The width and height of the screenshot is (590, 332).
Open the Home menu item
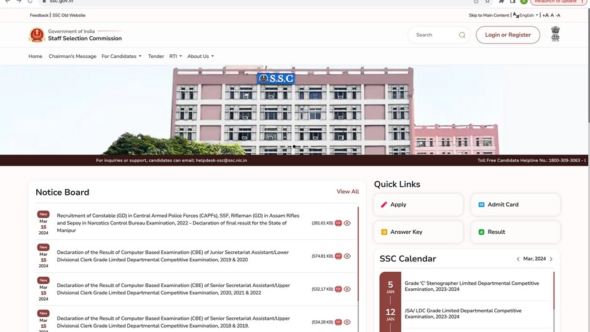coord(36,57)
